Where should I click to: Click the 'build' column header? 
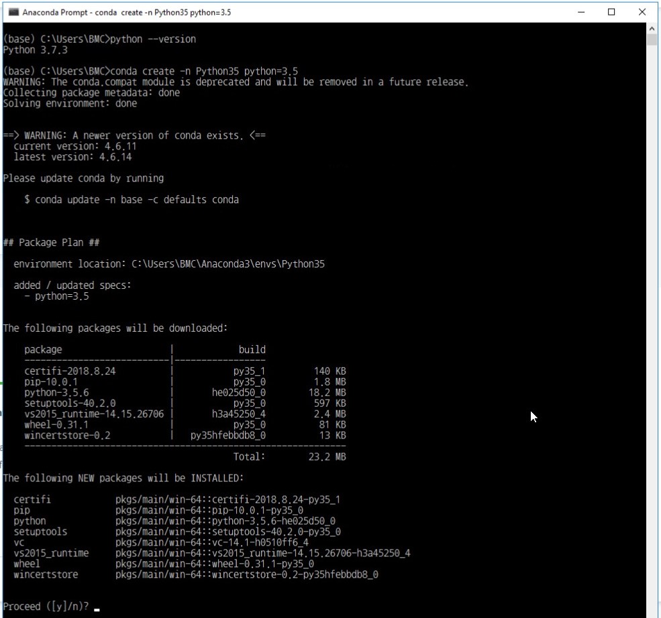click(x=252, y=349)
